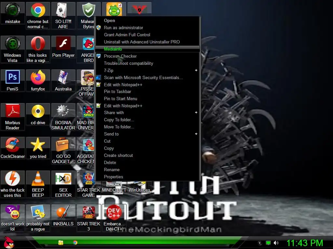
Task: Select the Opera icon labeled 'this looks like a vagi...'
Action: point(38,49)
